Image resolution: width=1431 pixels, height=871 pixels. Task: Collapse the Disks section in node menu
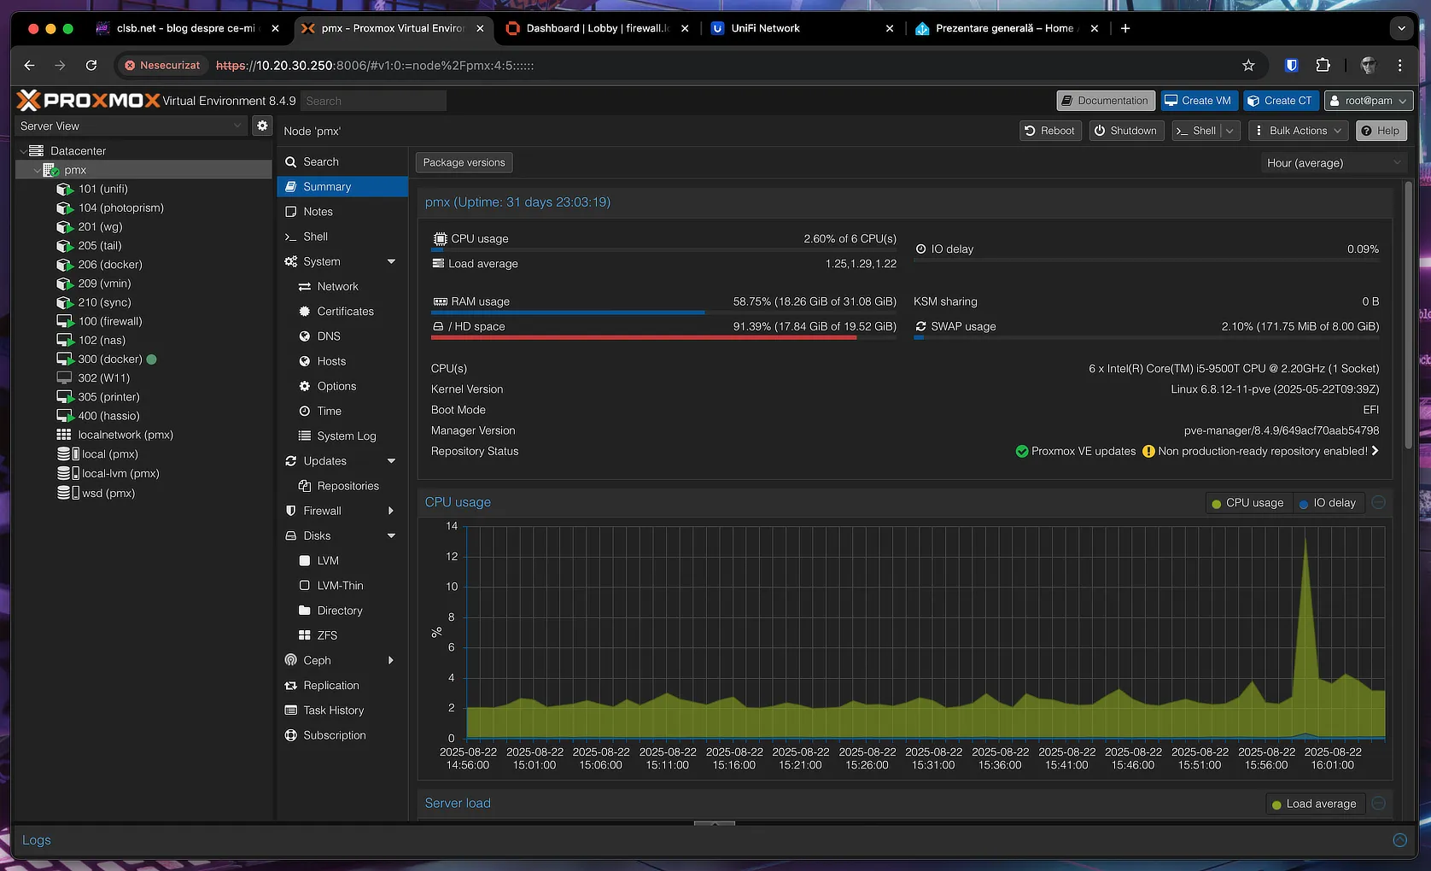tap(391, 535)
